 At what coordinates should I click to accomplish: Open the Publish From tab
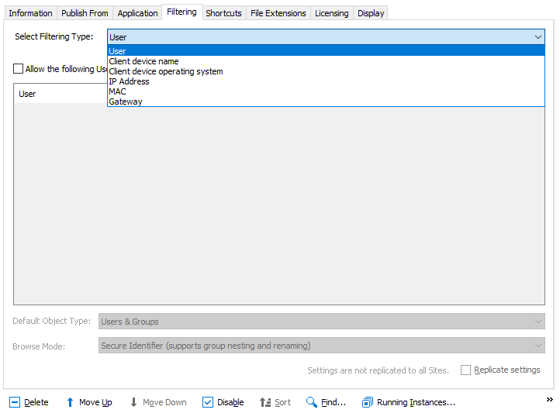[85, 13]
